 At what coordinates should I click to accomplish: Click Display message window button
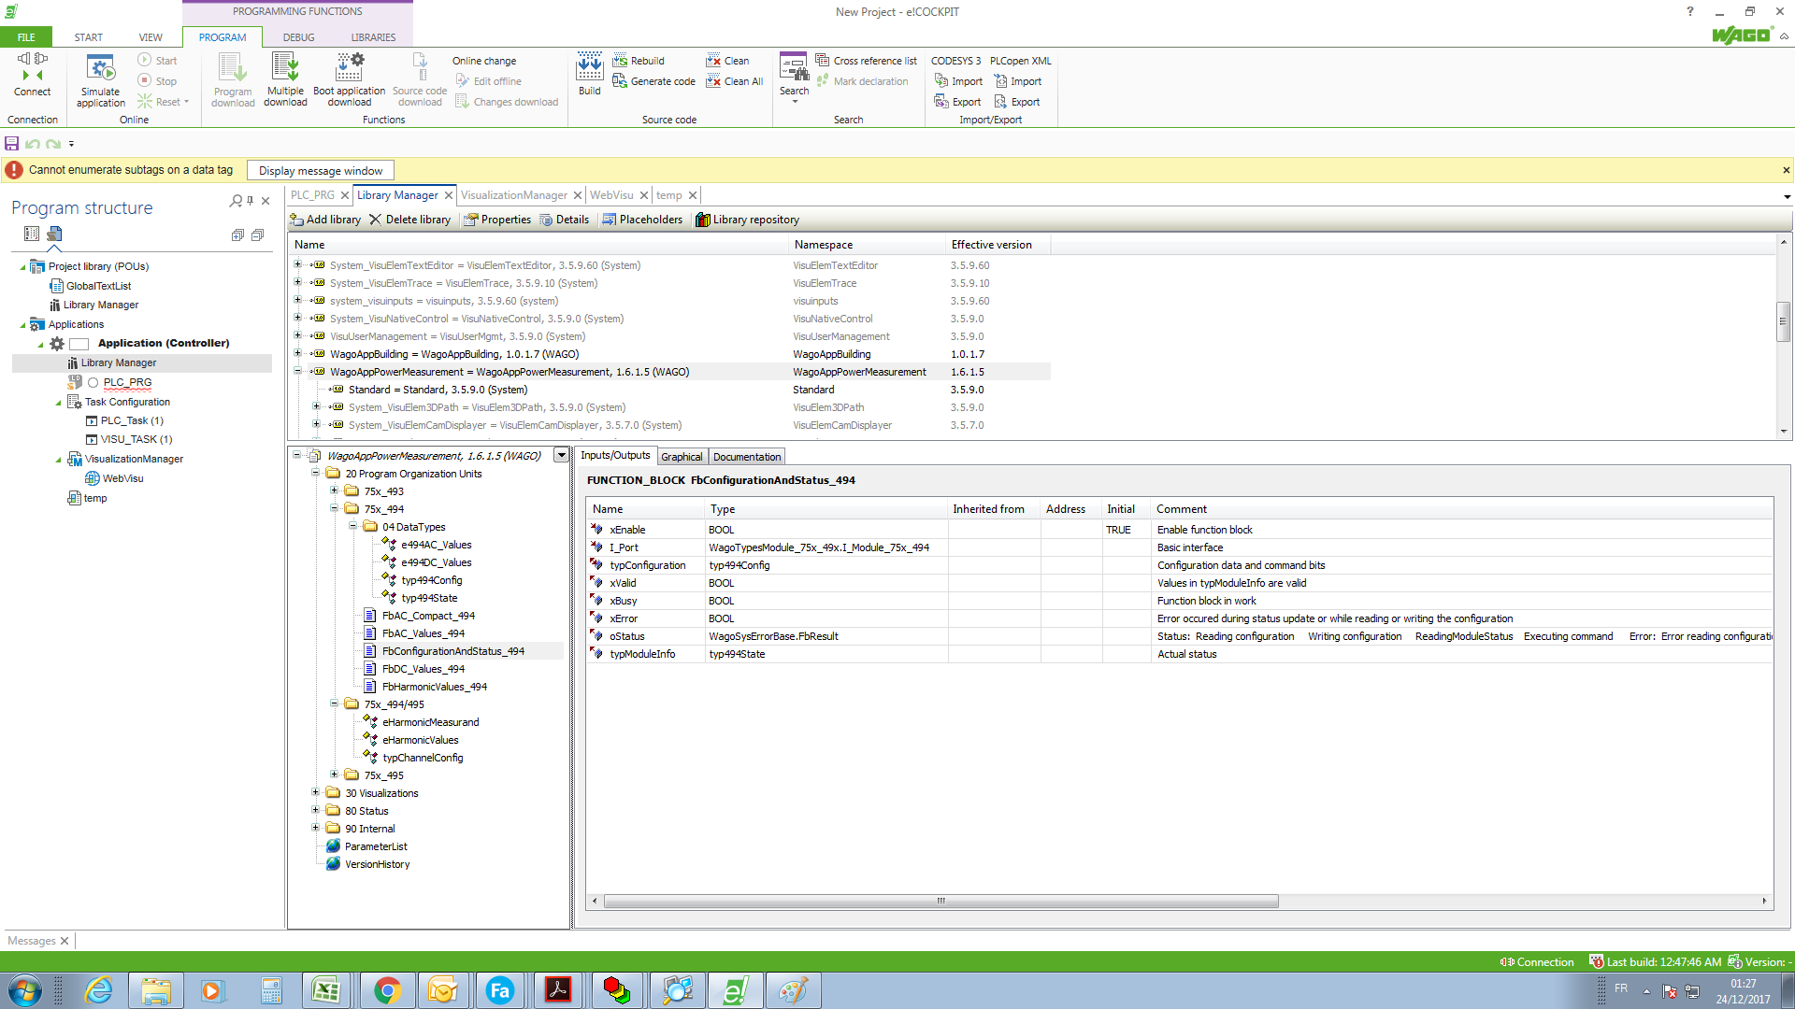coord(321,171)
